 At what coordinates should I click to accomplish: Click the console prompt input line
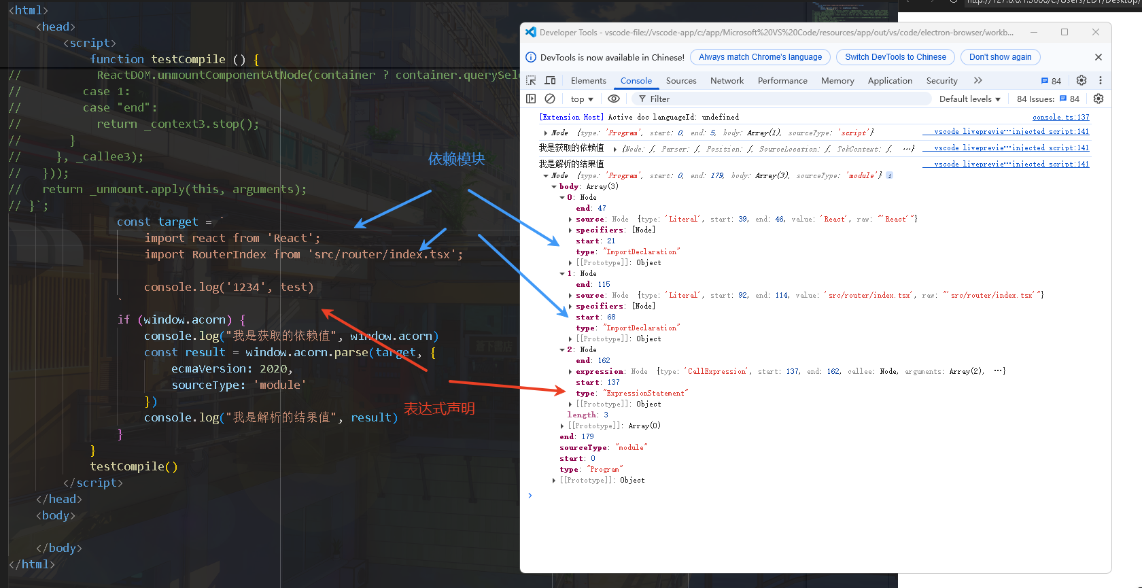(816, 496)
